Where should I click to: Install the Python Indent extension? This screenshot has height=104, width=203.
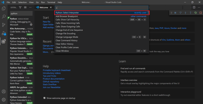(30, 83)
